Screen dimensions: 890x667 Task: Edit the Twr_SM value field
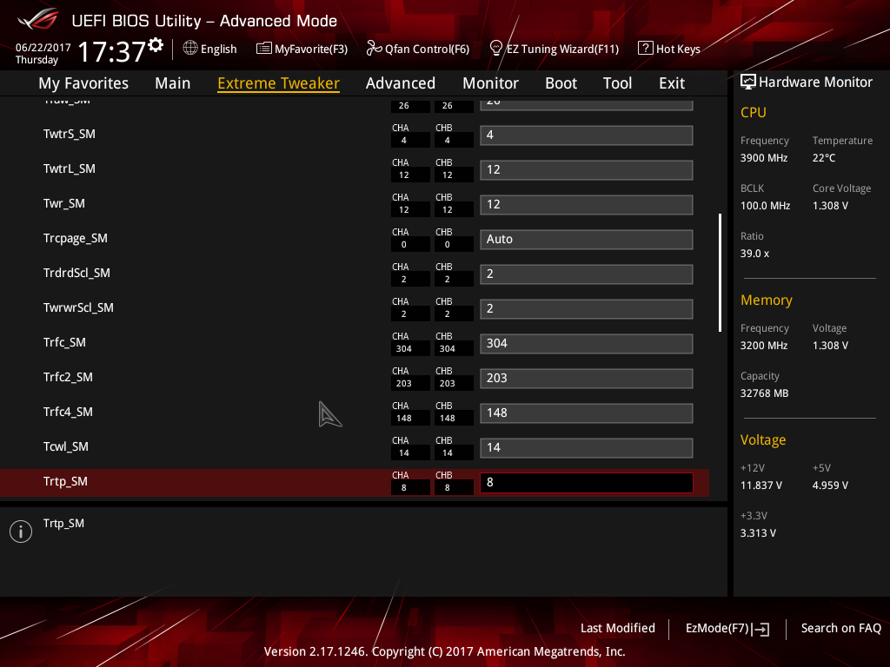[x=587, y=204]
